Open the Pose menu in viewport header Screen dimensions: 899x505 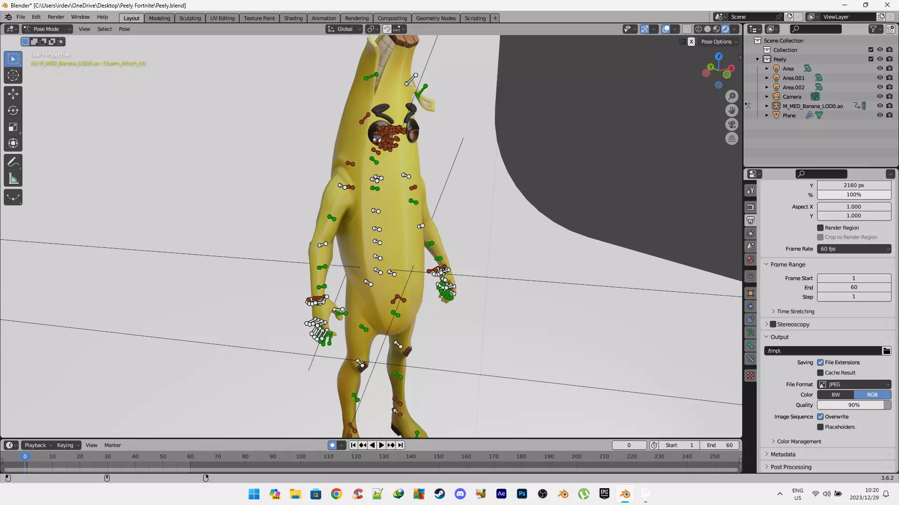click(x=124, y=29)
